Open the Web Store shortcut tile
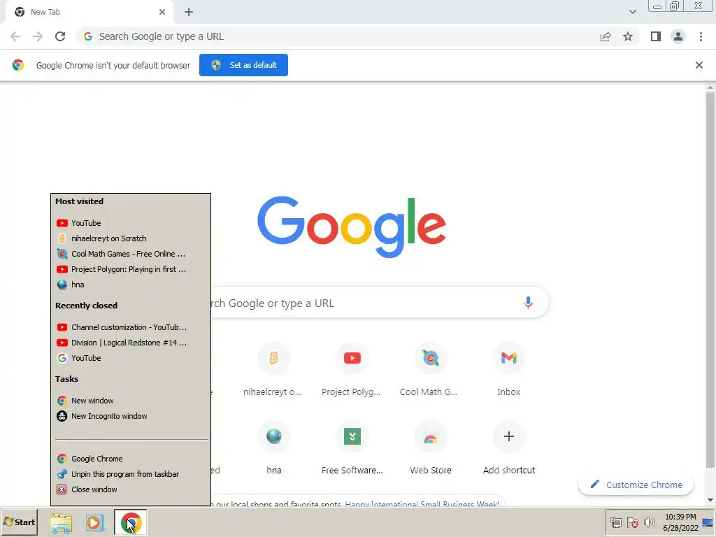 pyautogui.click(x=430, y=448)
